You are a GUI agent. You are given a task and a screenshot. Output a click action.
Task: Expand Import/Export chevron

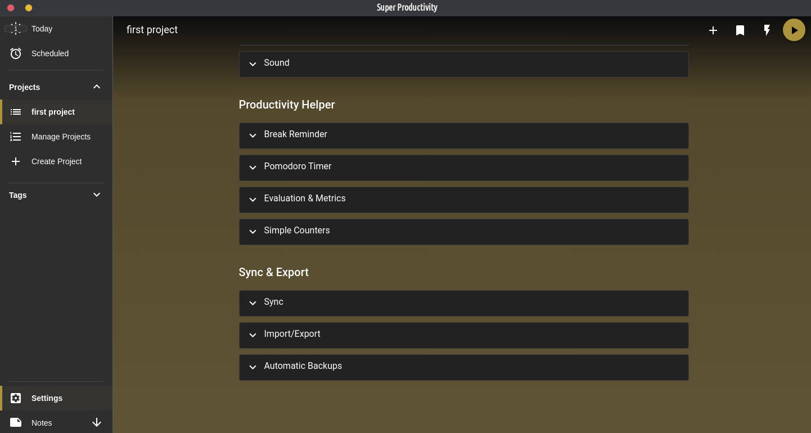tap(253, 335)
